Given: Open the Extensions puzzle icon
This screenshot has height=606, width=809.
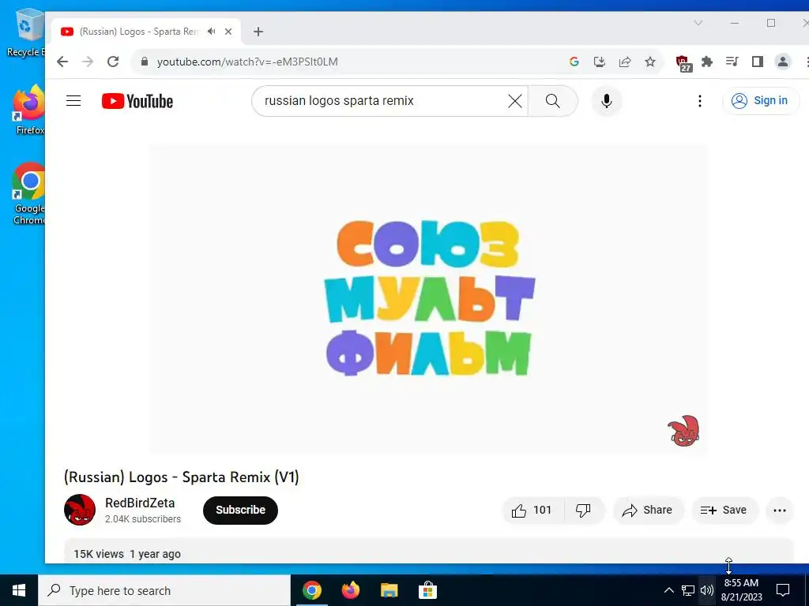Looking at the screenshot, I should [x=707, y=62].
